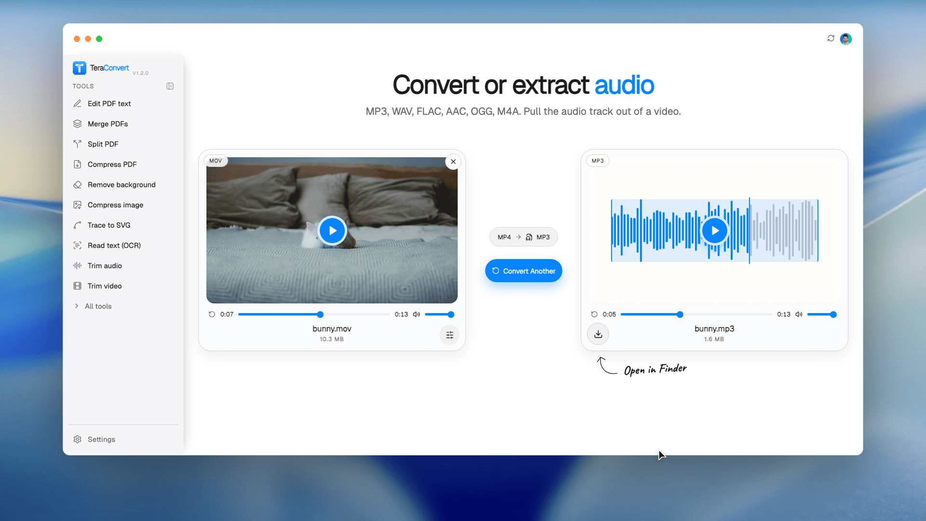Restart bunny.mp3 playback
The width and height of the screenshot is (926, 521).
tap(594, 314)
